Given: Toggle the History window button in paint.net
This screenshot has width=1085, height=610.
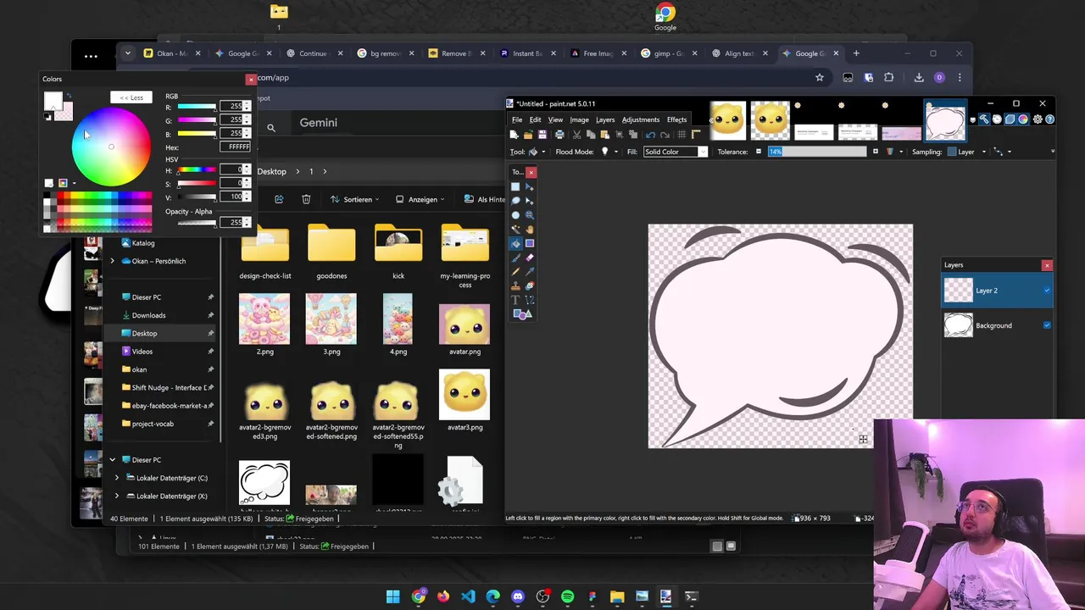Looking at the screenshot, I should [x=997, y=119].
